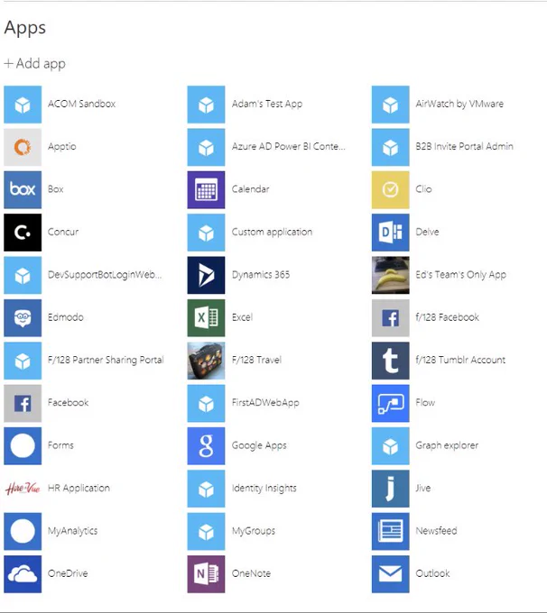Viewport: 547px width, 613px height.
Task: Open the ACOM Sandbox app icon
Action: point(23,105)
